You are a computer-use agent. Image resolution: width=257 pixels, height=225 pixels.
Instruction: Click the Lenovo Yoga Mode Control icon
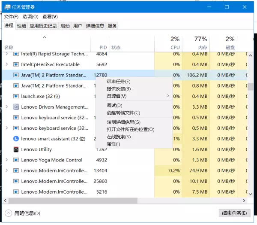click(16, 160)
